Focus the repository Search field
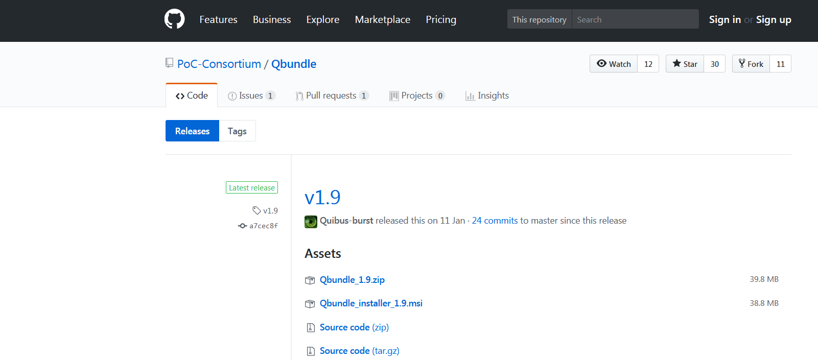This screenshot has height=360, width=818. point(635,19)
